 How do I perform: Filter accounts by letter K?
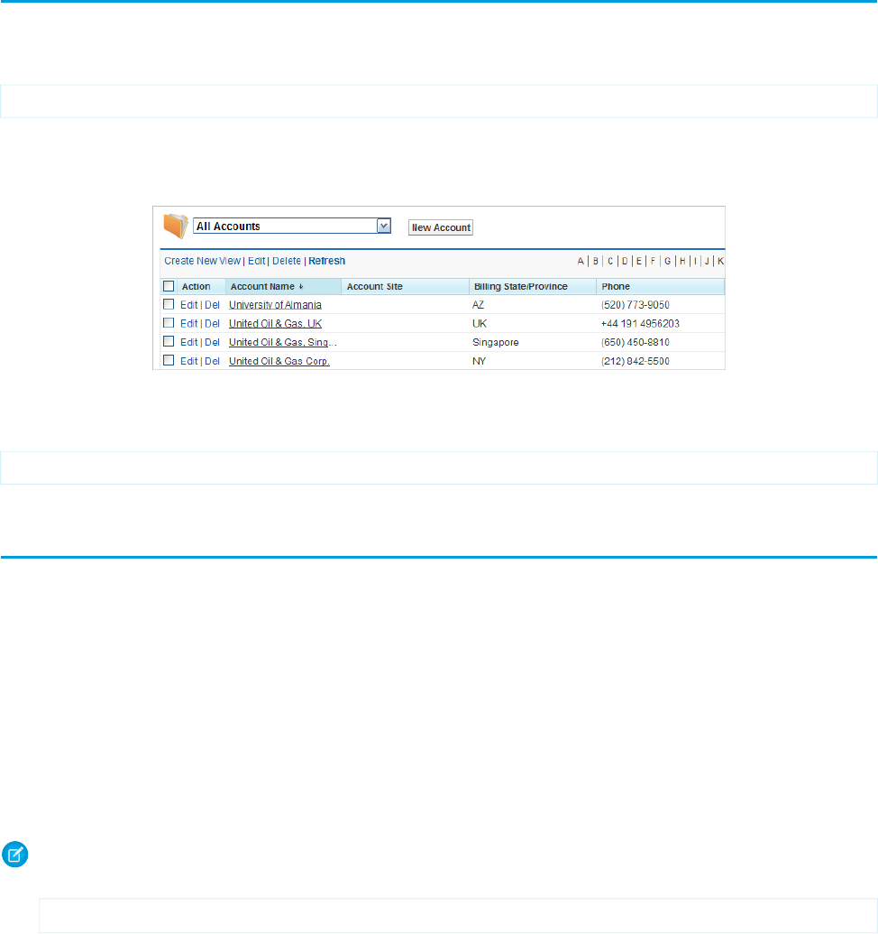click(x=720, y=261)
